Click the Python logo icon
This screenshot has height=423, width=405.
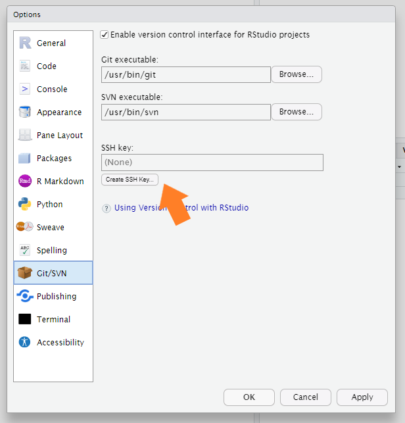coord(25,204)
